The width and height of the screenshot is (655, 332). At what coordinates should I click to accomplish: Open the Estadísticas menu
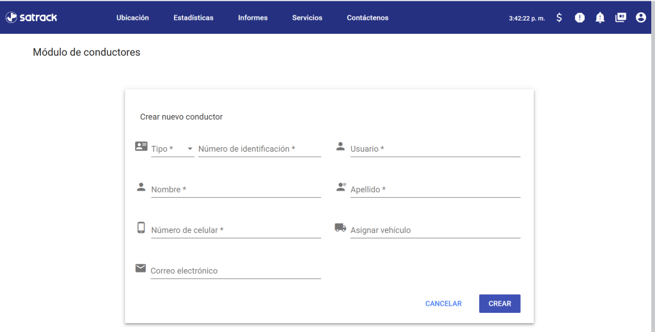[x=193, y=17]
